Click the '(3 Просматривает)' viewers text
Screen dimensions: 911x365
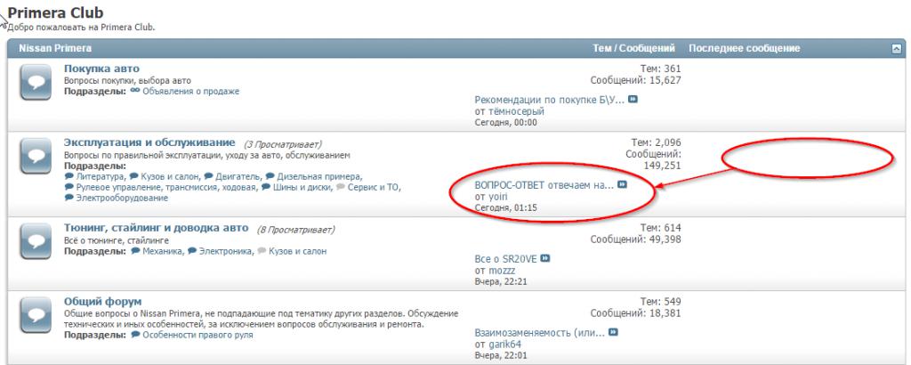tap(282, 144)
